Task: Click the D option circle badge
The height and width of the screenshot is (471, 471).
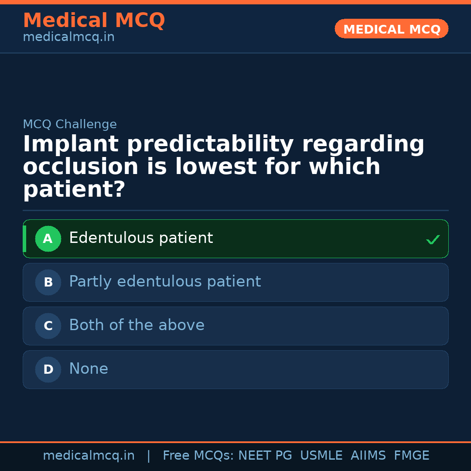Action: click(48, 369)
